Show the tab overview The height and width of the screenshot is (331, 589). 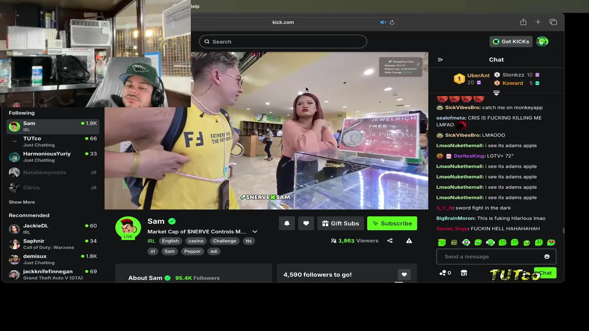tap(553, 22)
